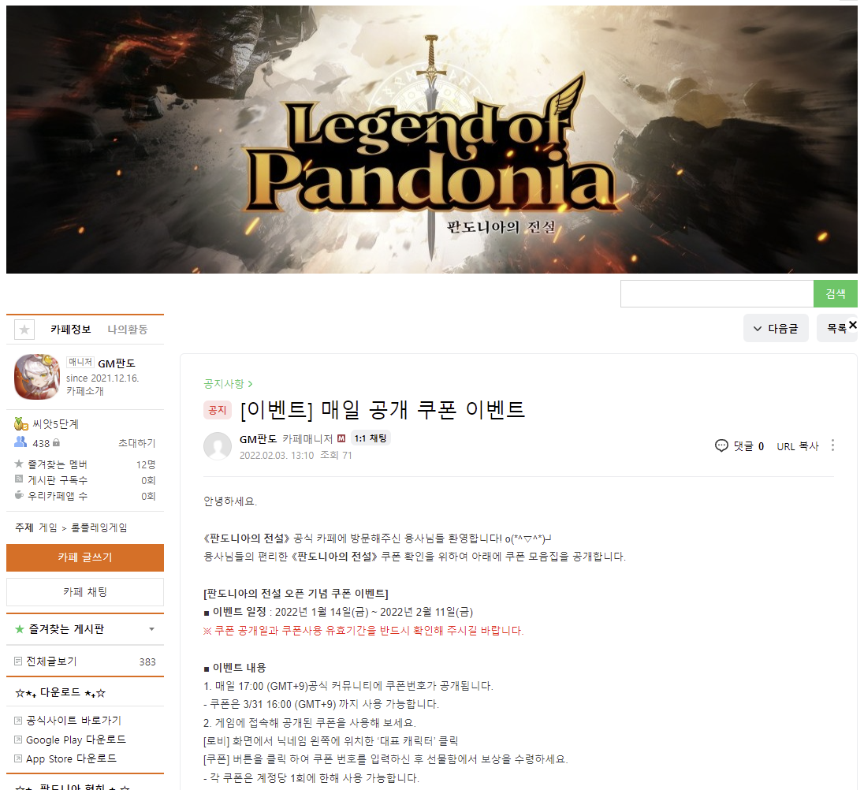The height and width of the screenshot is (790, 864).
Task: Click the cafe search input field
Action: click(x=717, y=293)
